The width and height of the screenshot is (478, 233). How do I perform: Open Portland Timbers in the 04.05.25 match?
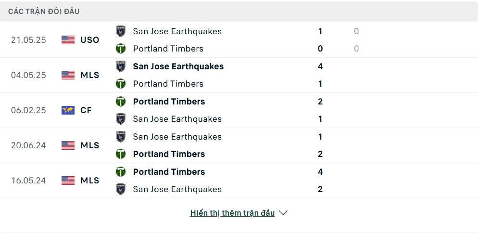168,84
